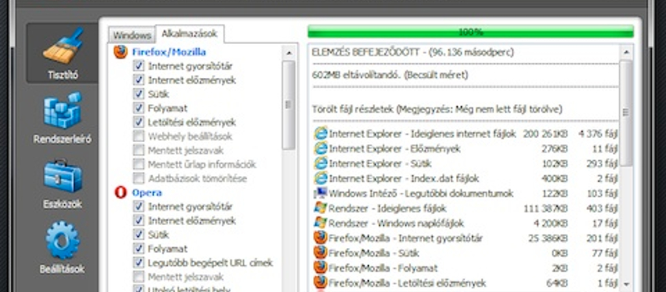666x292 pixels.
Task: Click 'ELEMZÉS BEFEJEZŐDÖTT' status line
Action: 413,52
